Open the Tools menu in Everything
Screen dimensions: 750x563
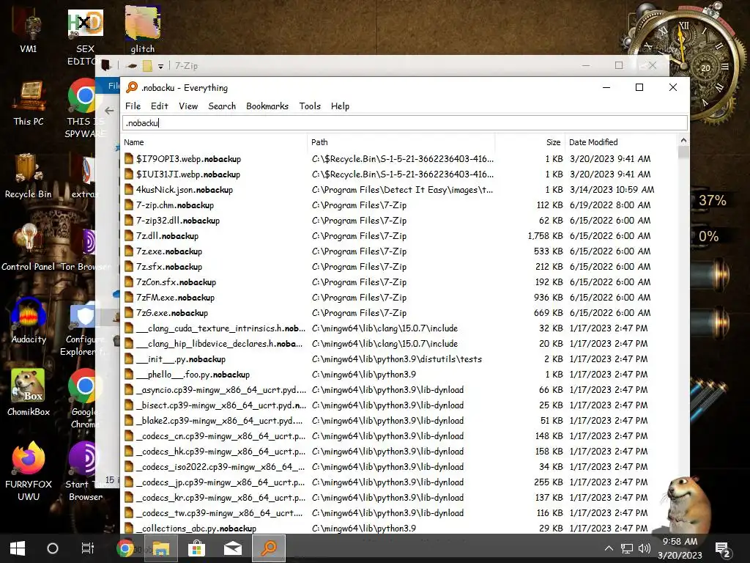click(310, 106)
